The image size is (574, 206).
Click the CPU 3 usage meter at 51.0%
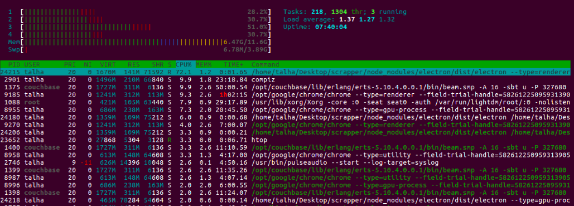coord(146,27)
